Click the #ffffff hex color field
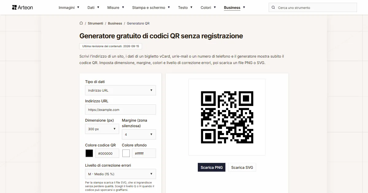This screenshot has height=193, width=368. 144,153
